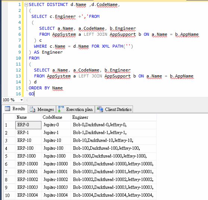This screenshot has width=208, height=200.
Task: Open the Client Statistics tab
Action: (x=114, y=109)
